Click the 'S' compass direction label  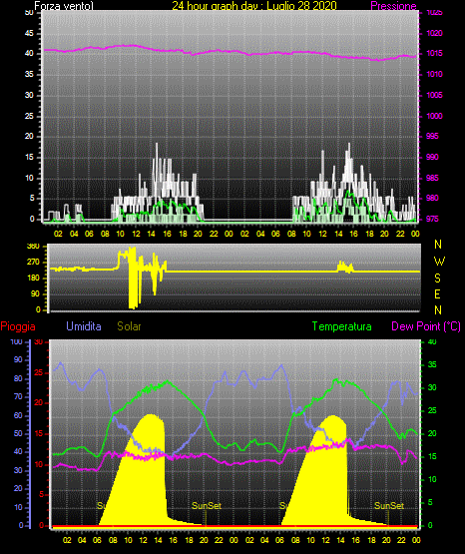click(438, 278)
